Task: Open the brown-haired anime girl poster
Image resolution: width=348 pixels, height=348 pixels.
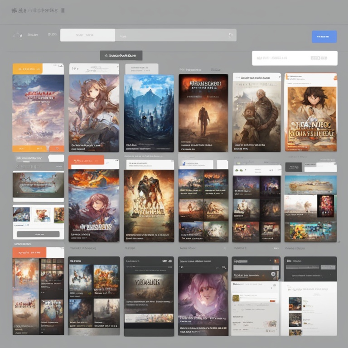Action: click(x=94, y=113)
